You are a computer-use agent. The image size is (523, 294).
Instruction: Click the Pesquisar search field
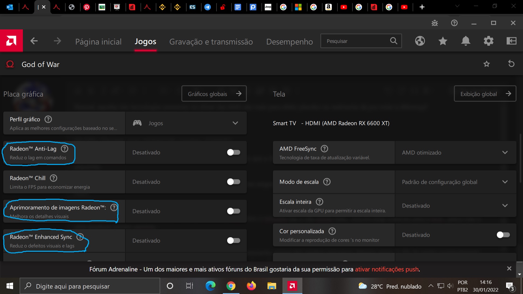pos(354,41)
